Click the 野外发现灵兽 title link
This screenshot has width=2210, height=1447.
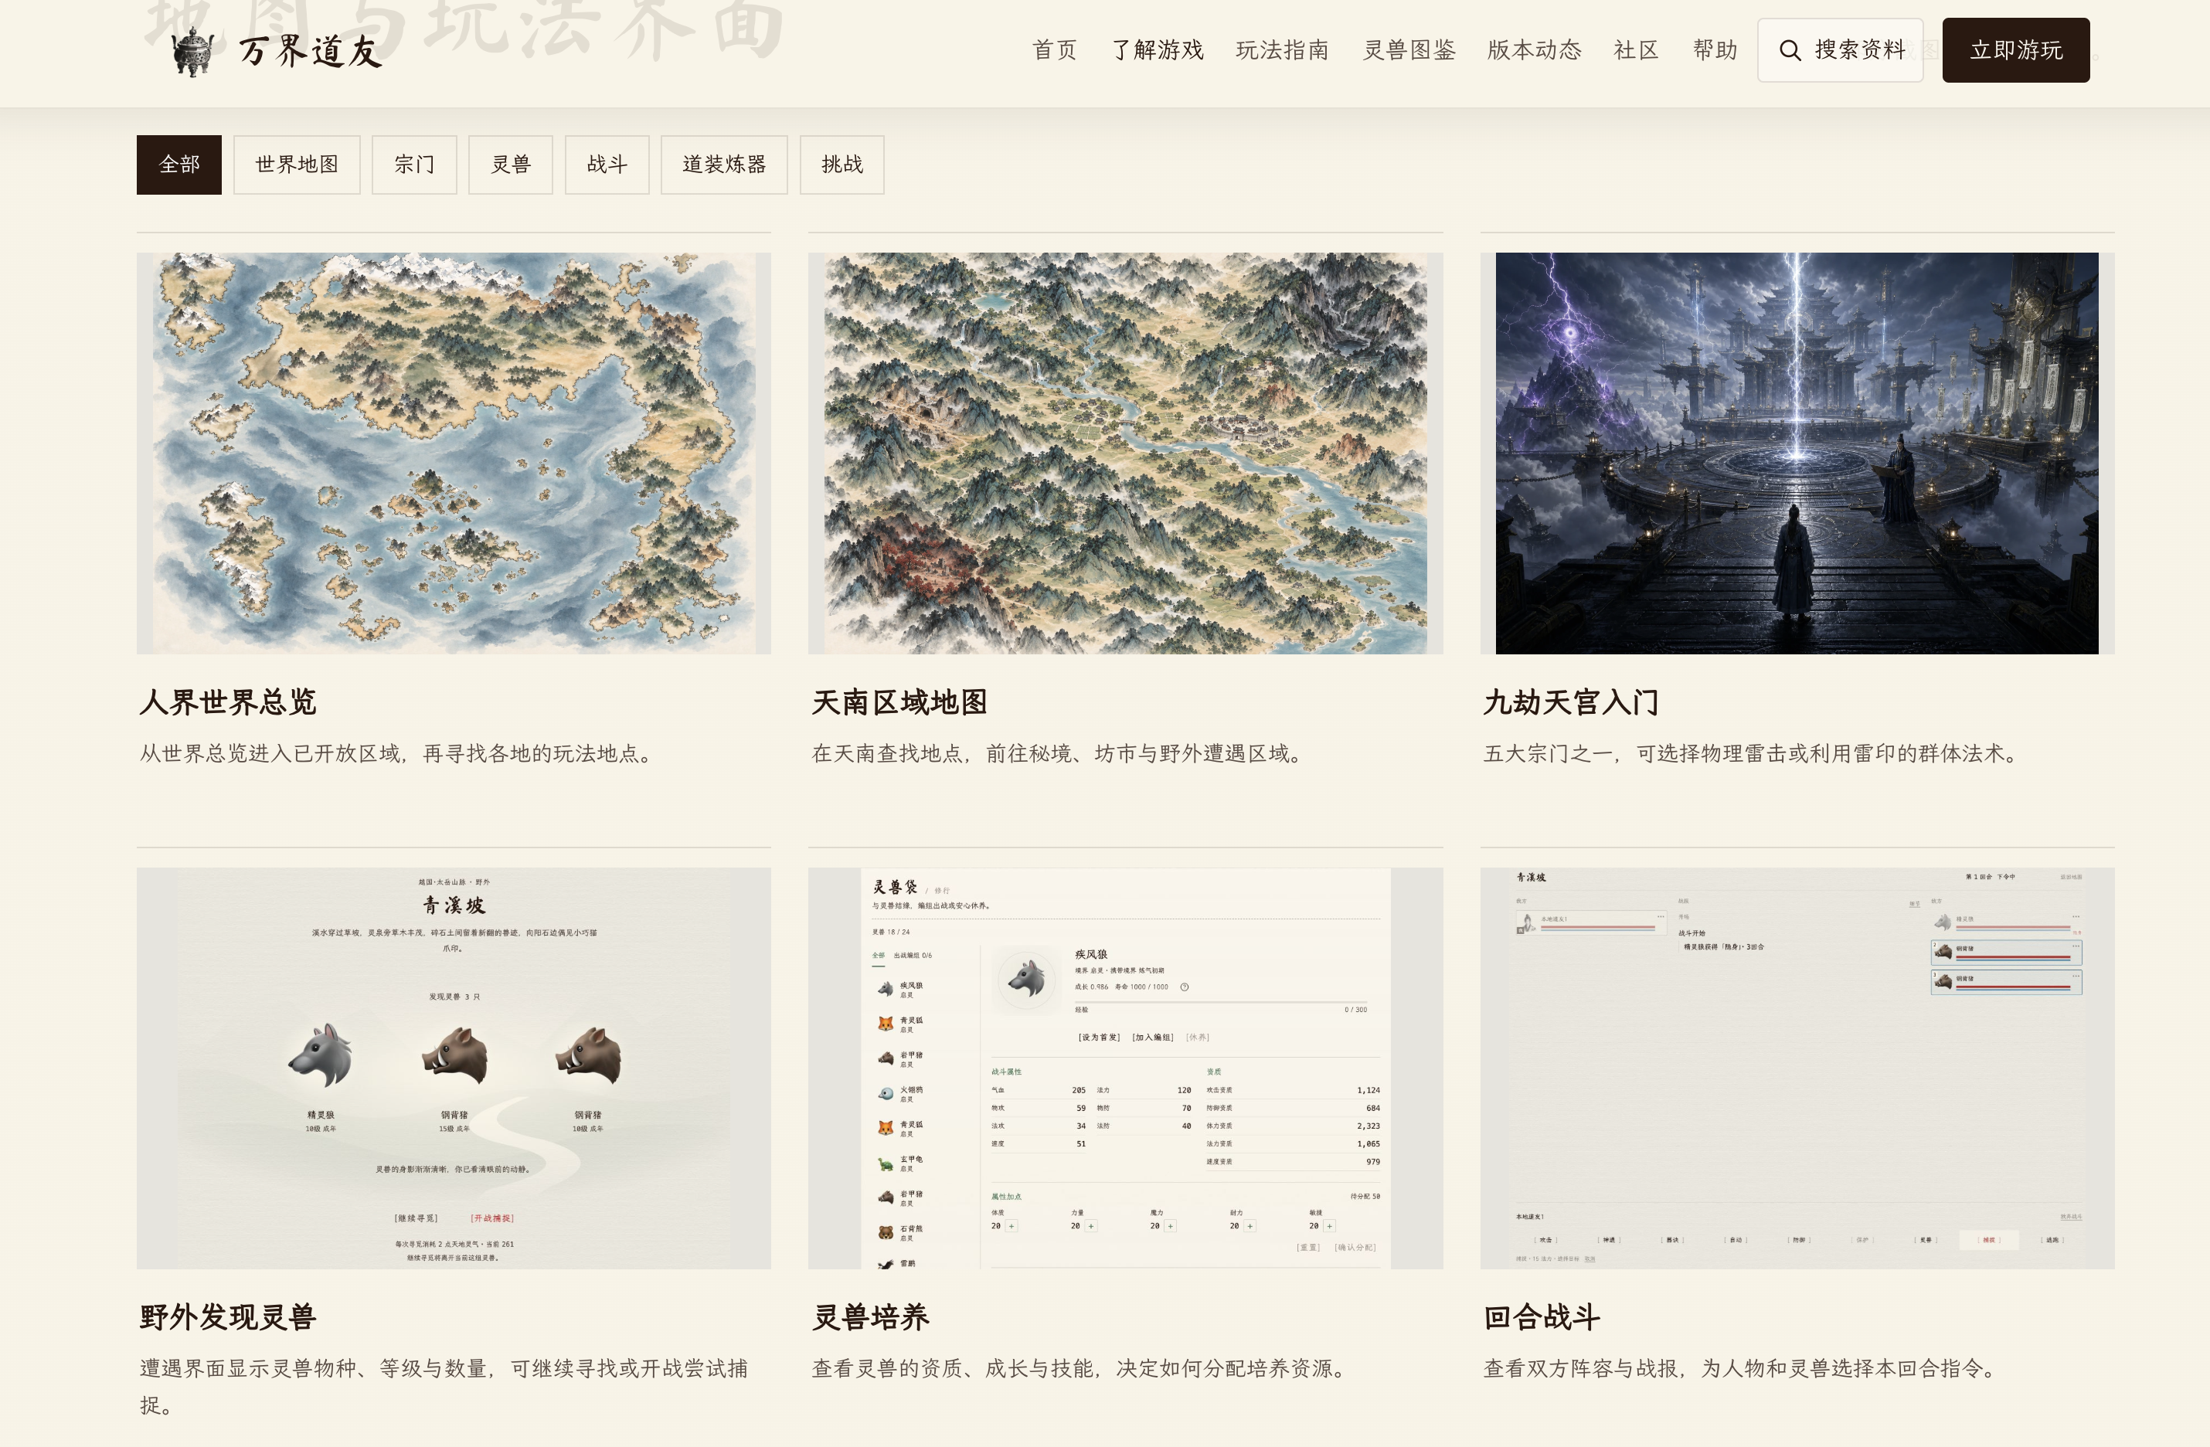tap(227, 1317)
